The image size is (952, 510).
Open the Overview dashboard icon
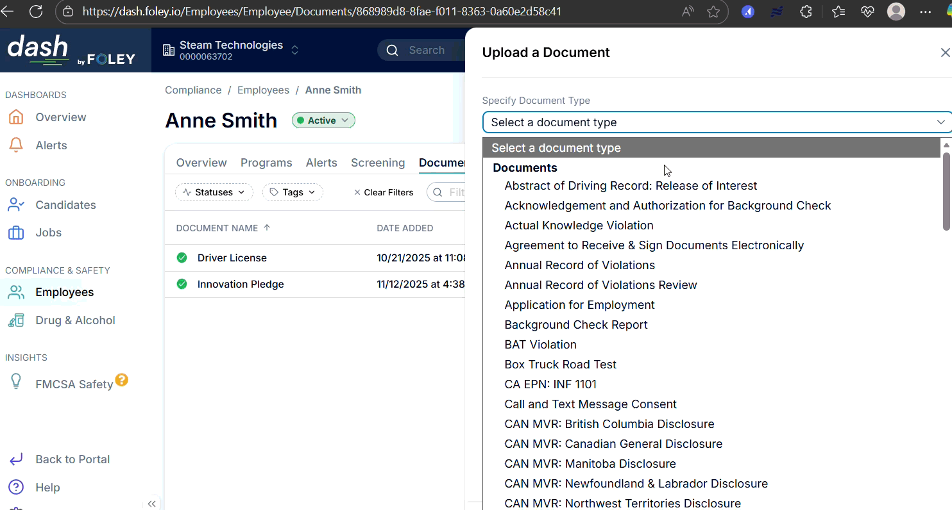(x=15, y=117)
